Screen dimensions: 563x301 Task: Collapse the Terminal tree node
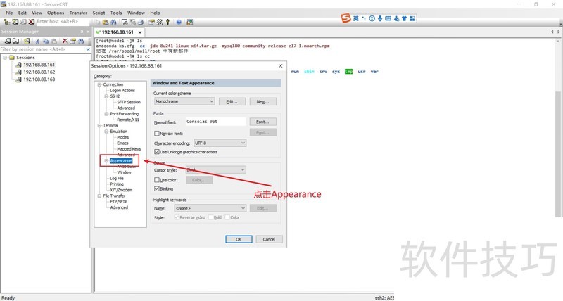coord(99,126)
